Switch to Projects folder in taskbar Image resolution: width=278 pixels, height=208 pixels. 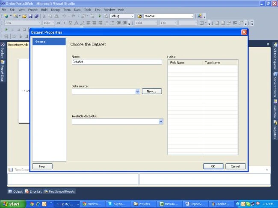point(144,204)
